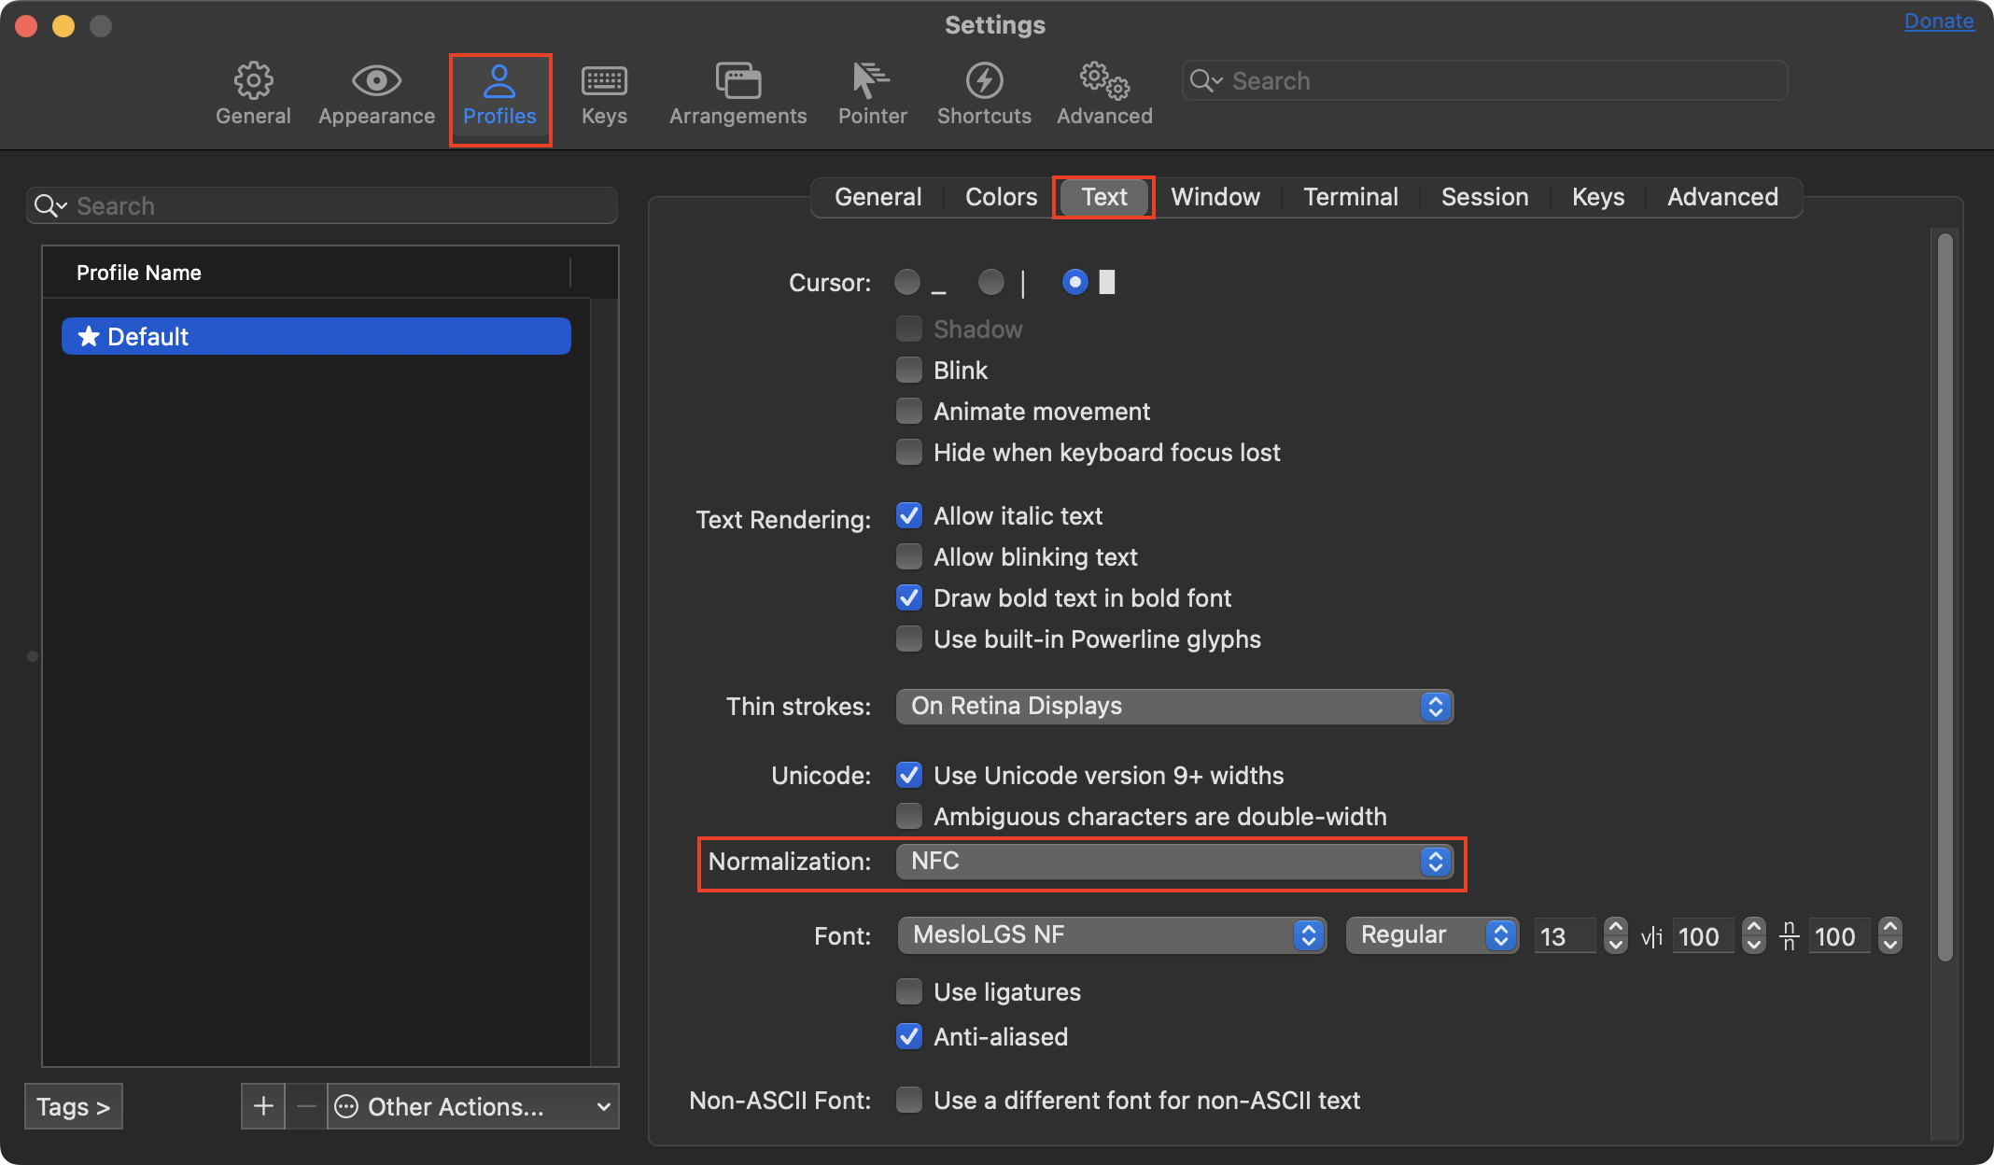Open the Thin strokes dropdown
Screen dimensions: 1994x1165
[x=1435, y=707]
